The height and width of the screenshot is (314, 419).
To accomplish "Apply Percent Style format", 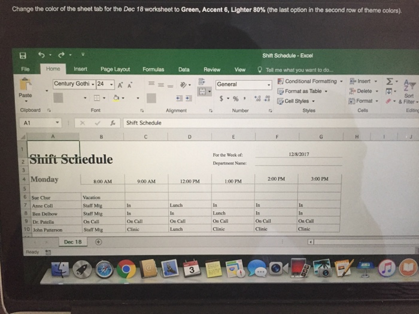I will (x=235, y=99).
